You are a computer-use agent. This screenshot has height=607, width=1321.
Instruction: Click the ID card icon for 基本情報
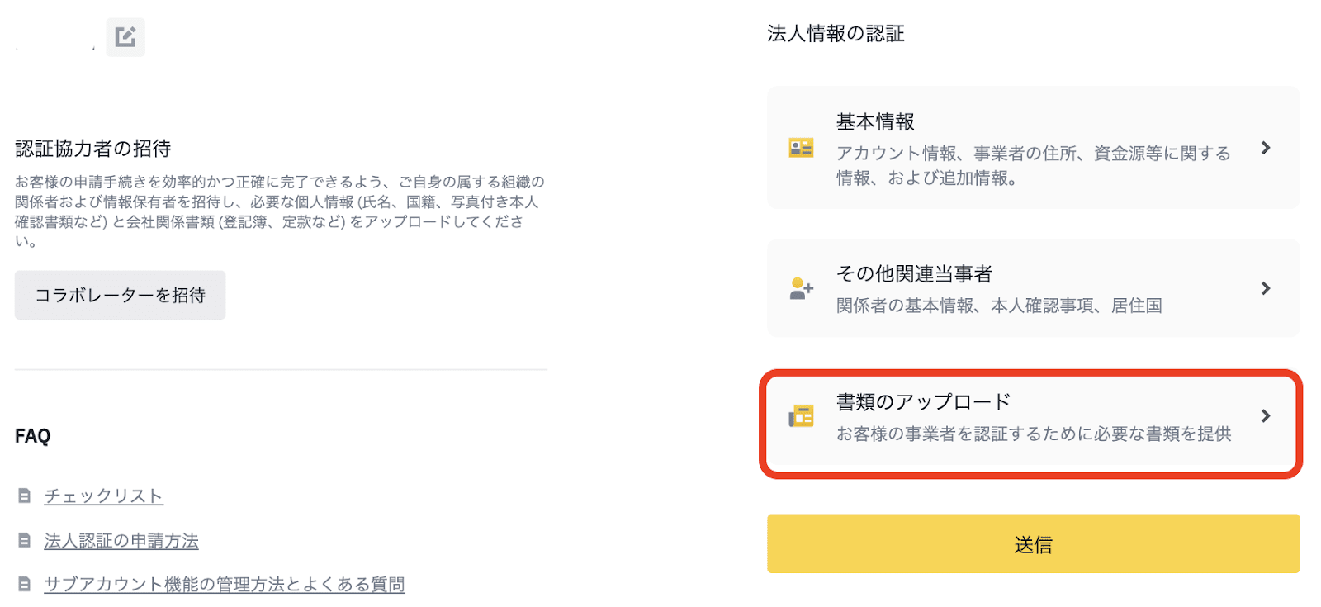[x=801, y=149]
